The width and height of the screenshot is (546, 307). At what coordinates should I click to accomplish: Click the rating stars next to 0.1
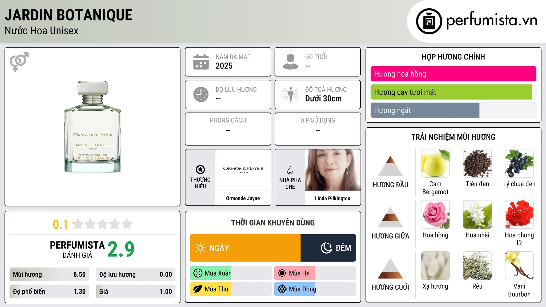103,224
